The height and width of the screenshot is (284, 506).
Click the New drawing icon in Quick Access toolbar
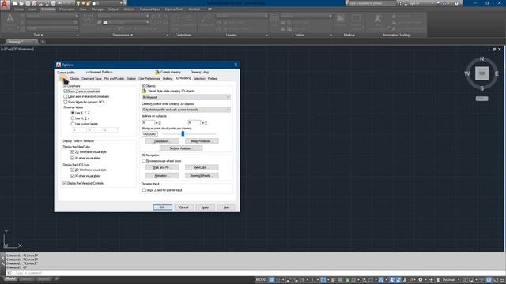tap(15, 3)
